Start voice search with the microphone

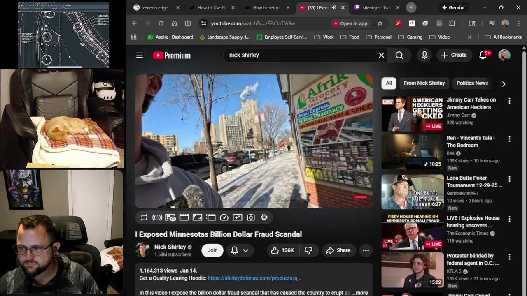tap(424, 55)
